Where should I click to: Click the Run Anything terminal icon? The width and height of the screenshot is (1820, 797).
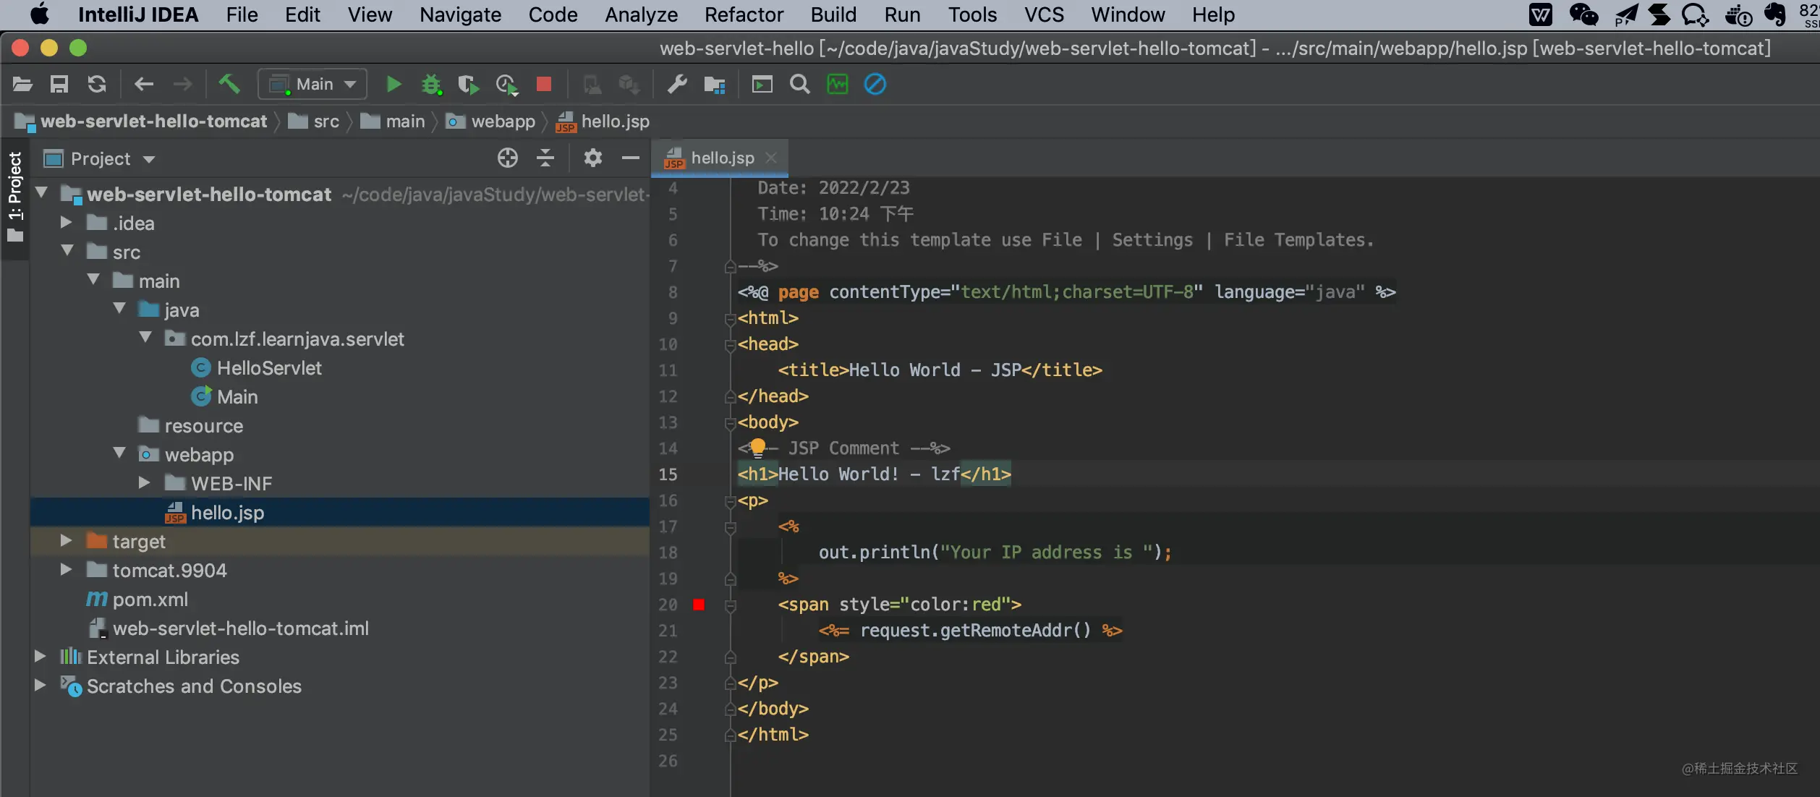762,85
